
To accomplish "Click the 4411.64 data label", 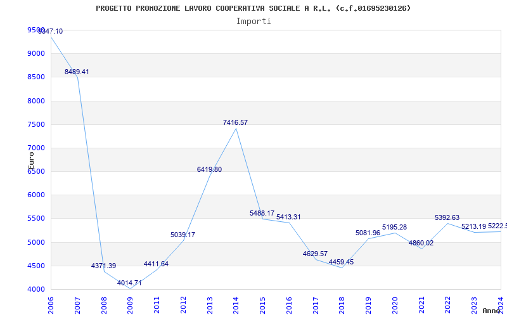I will [x=156, y=264].
